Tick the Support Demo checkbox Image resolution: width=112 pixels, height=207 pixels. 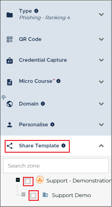[x=34, y=196]
